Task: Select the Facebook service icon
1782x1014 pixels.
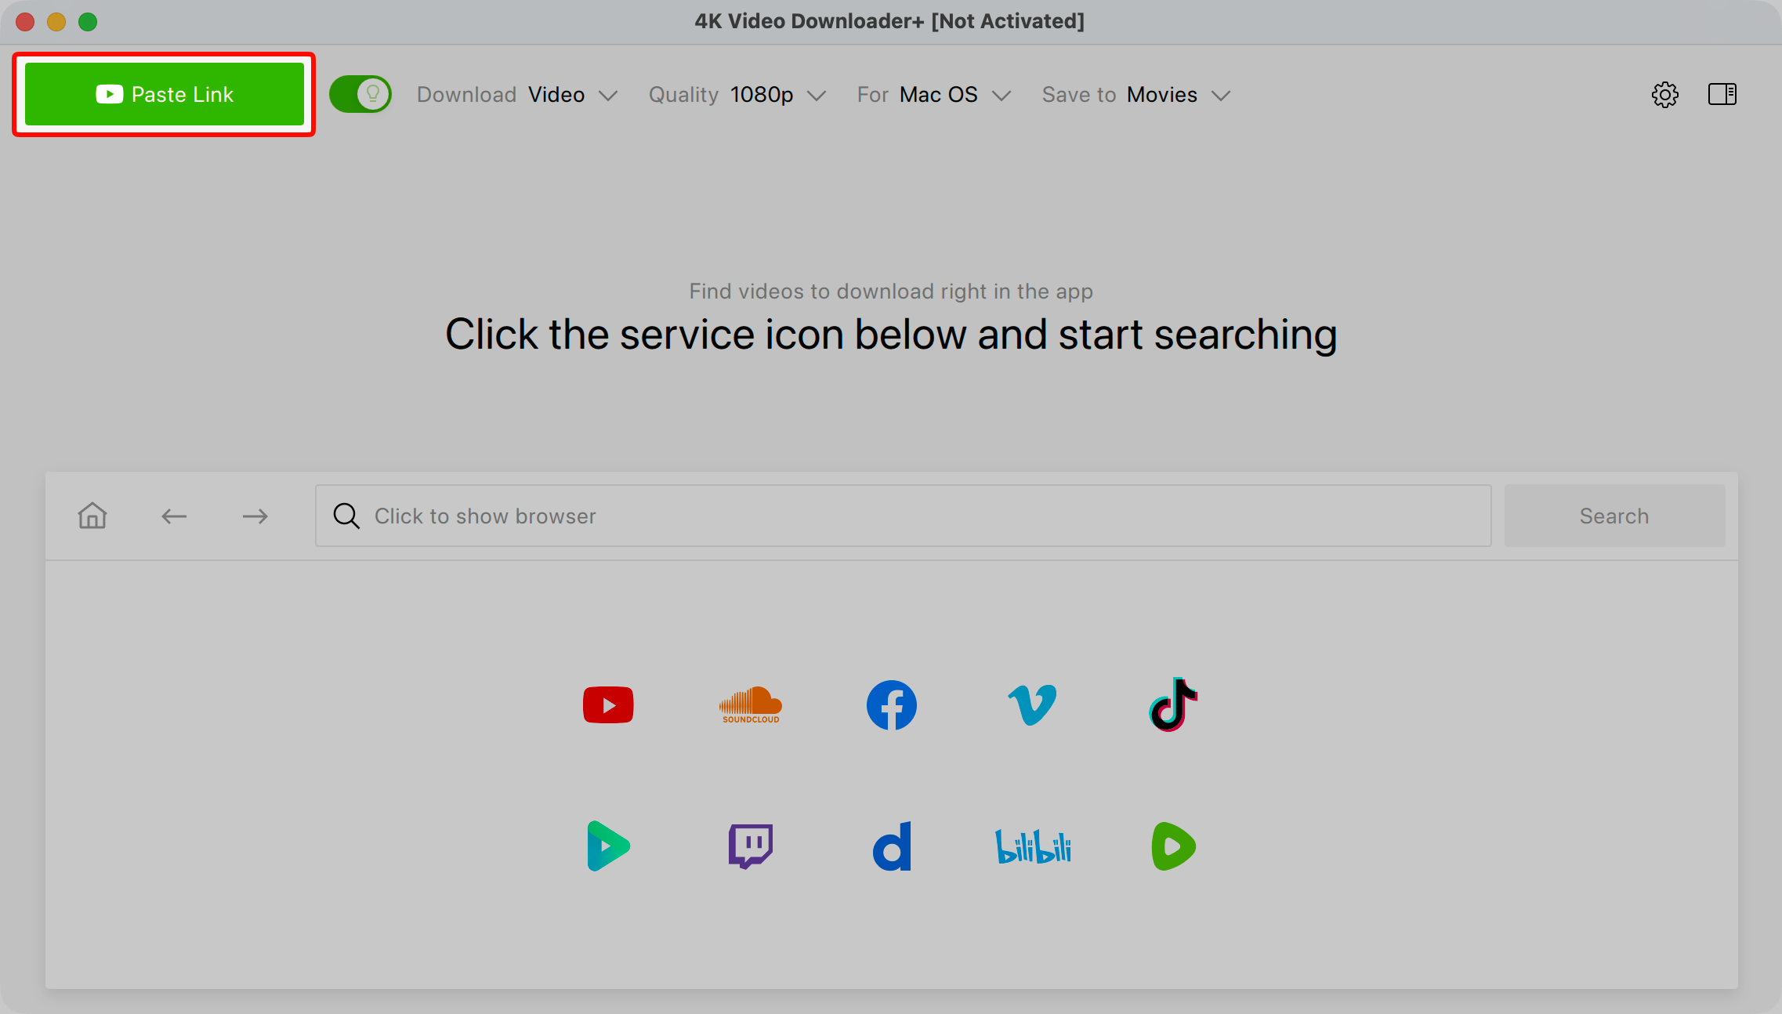Action: pyautogui.click(x=892, y=705)
